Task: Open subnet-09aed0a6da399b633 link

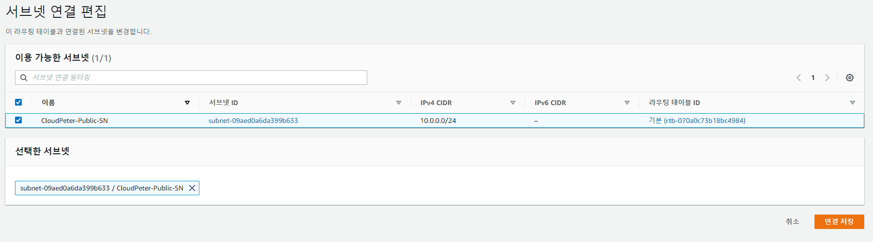Action: point(253,121)
